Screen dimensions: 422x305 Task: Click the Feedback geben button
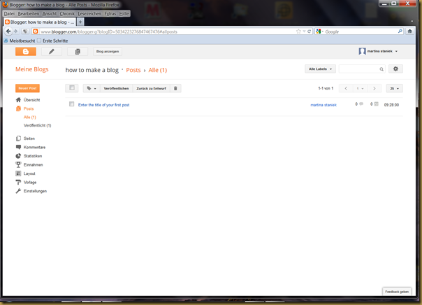click(397, 292)
